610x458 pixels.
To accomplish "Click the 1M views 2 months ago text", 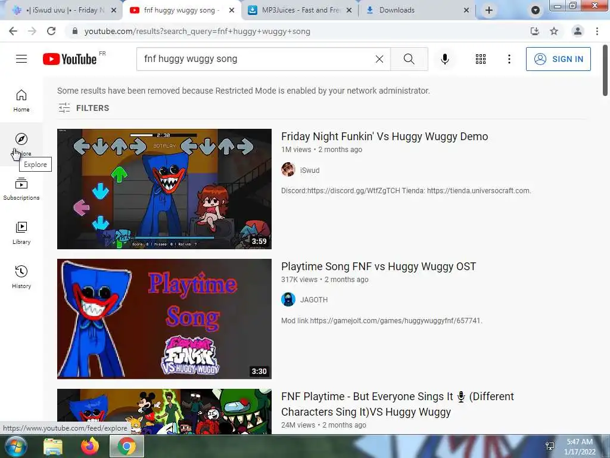I will pyautogui.click(x=322, y=150).
